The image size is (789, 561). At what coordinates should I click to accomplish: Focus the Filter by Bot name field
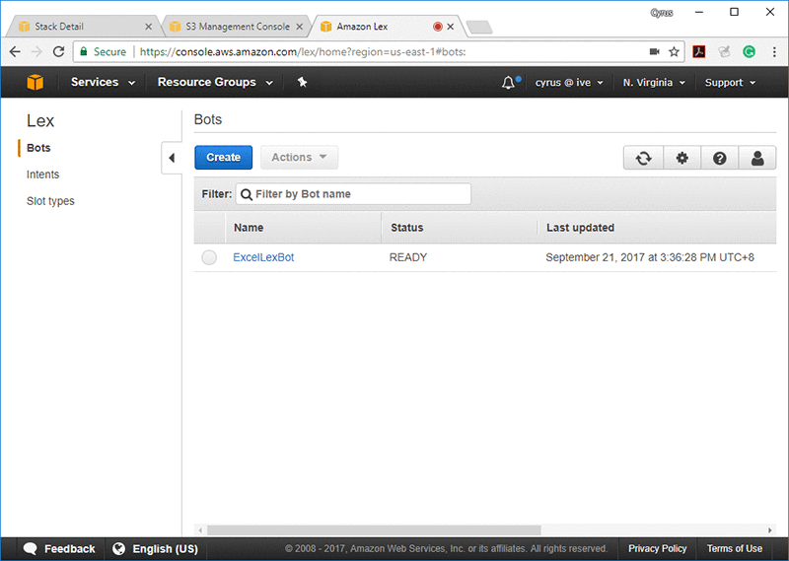[x=353, y=194]
